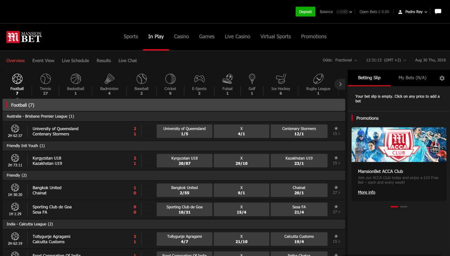Show more sports with right arrow
This screenshot has width=450, height=256.
340,84
